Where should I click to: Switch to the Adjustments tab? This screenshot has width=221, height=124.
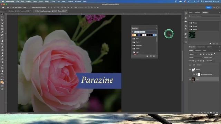point(201,47)
